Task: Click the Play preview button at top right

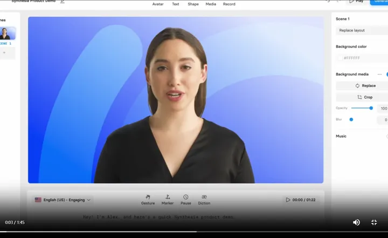Action: 356,2
